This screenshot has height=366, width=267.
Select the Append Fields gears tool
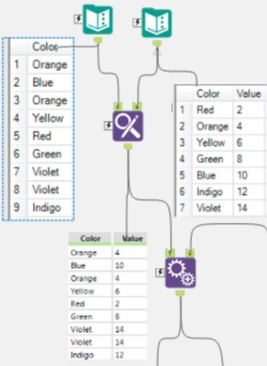click(x=180, y=273)
